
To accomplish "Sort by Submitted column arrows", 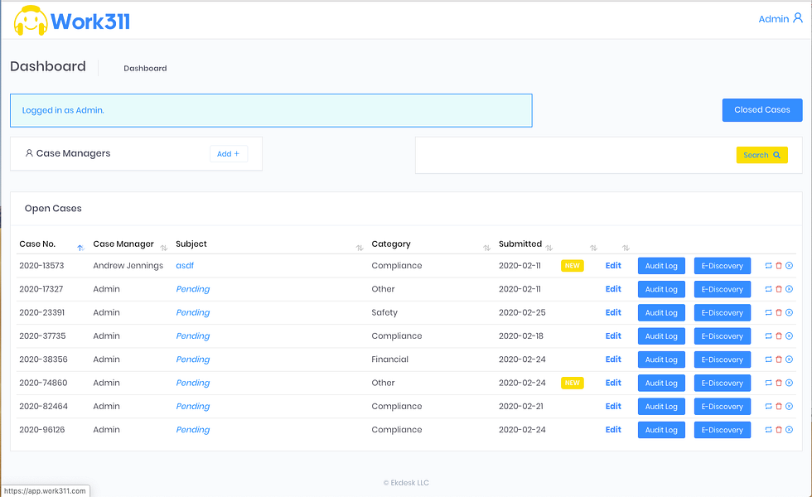I will [x=549, y=248].
